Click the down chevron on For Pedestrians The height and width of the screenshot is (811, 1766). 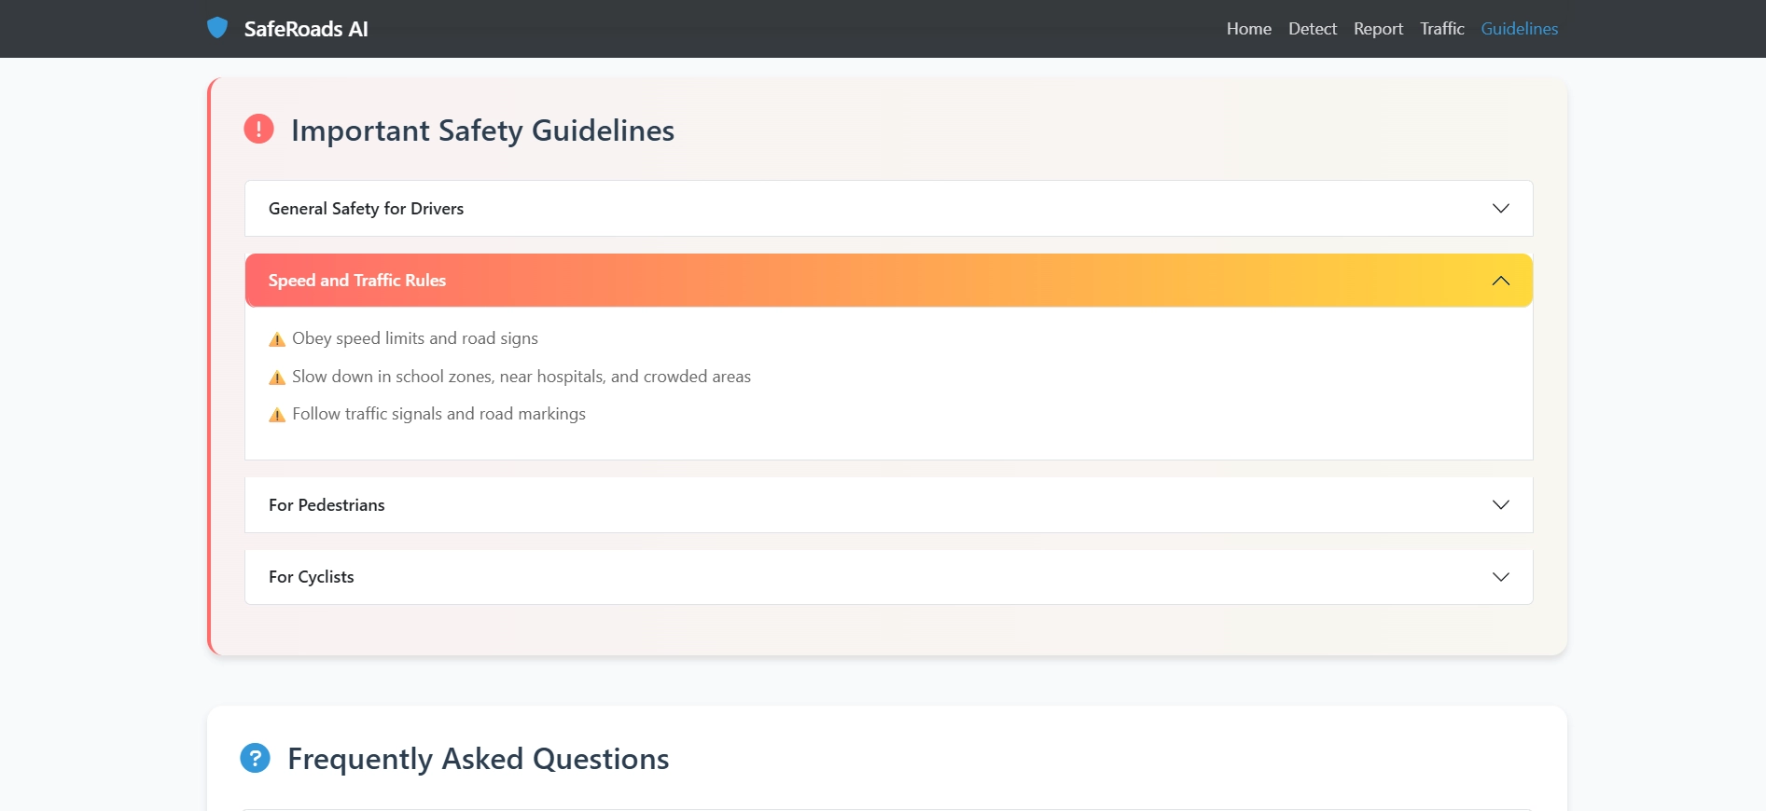(1500, 505)
